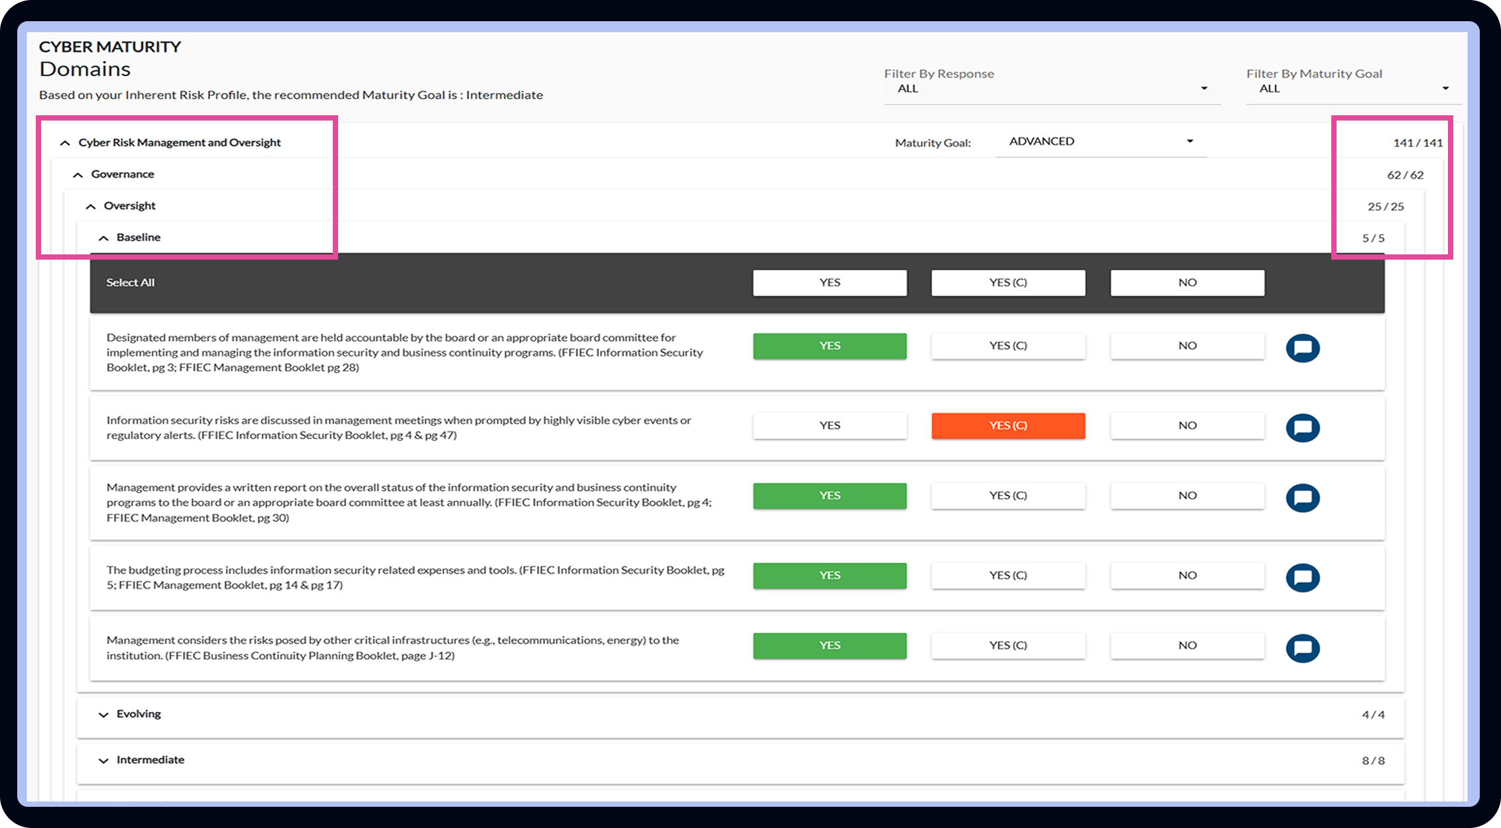The image size is (1501, 828).
Task: Open the Filter By Maturity Goal dropdown
Action: (1352, 89)
